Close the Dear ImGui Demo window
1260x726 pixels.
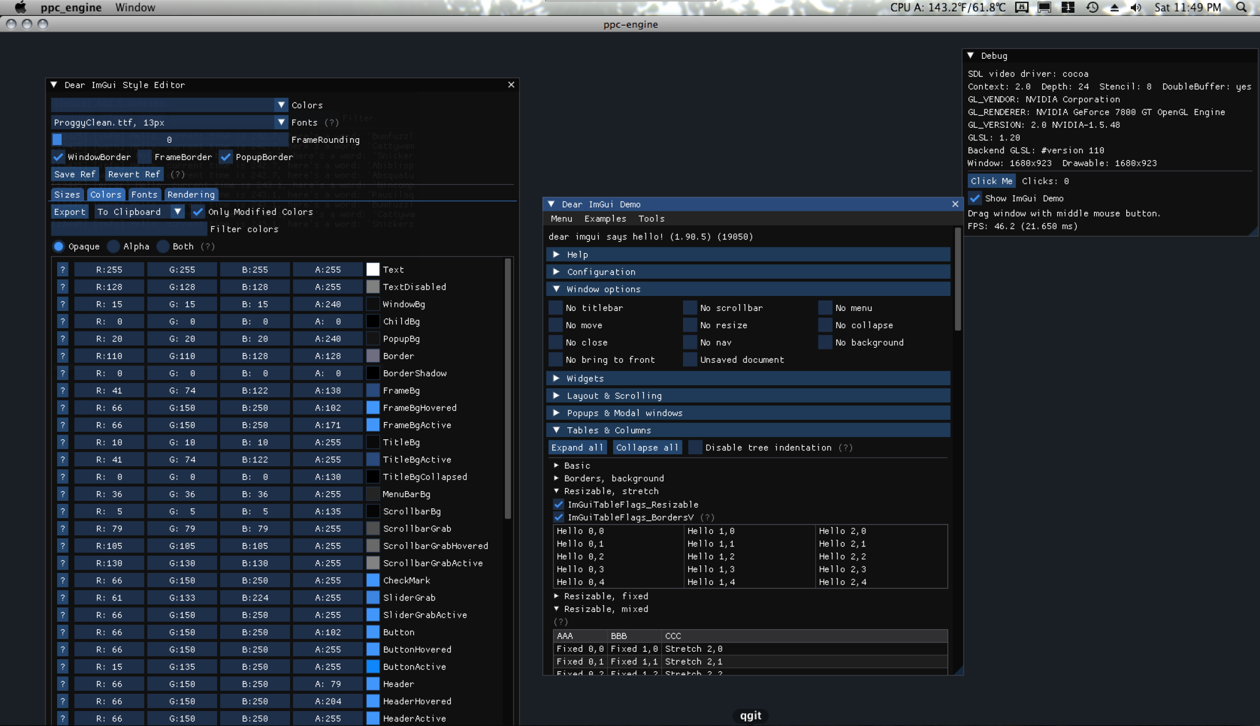955,204
